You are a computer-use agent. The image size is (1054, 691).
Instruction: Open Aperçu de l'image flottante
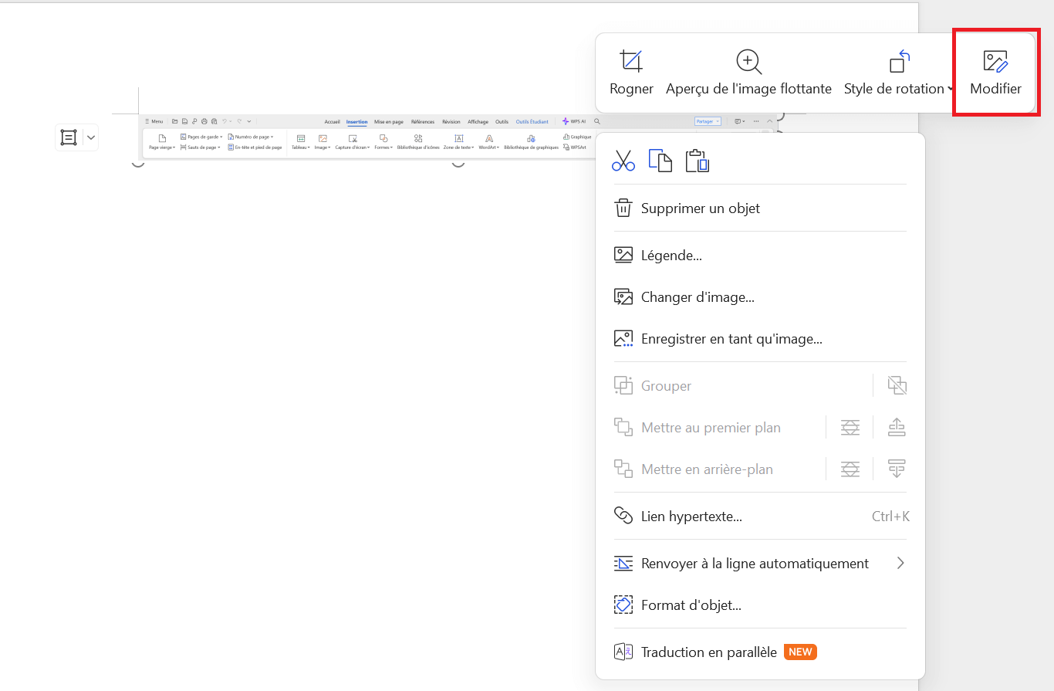[748, 73]
